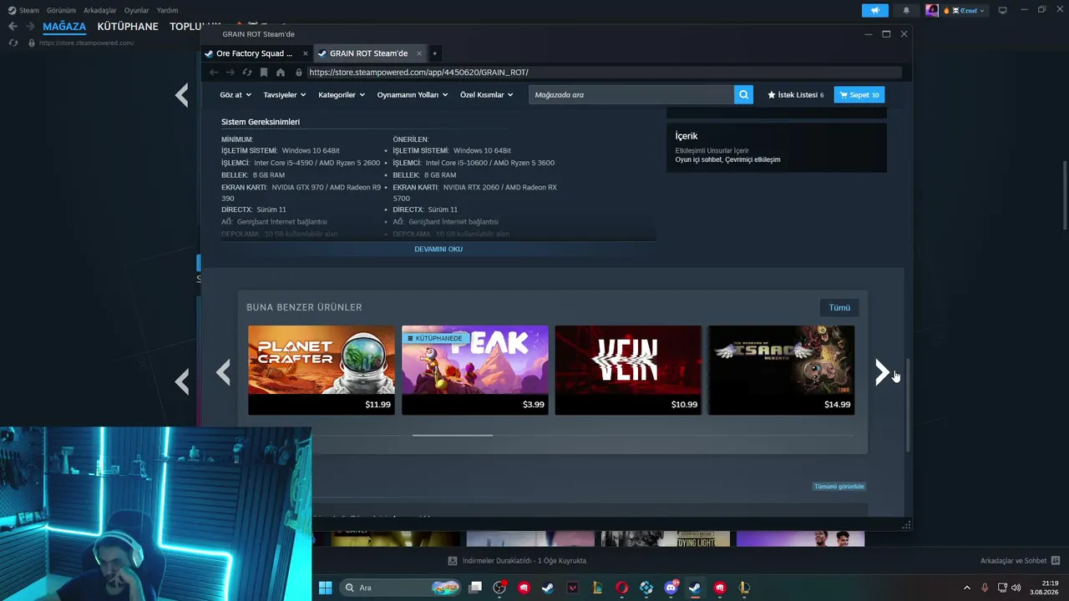Open İstek Listesi wishlist
Image resolution: width=1069 pixels, height=601 pixels.
[795, 94]
